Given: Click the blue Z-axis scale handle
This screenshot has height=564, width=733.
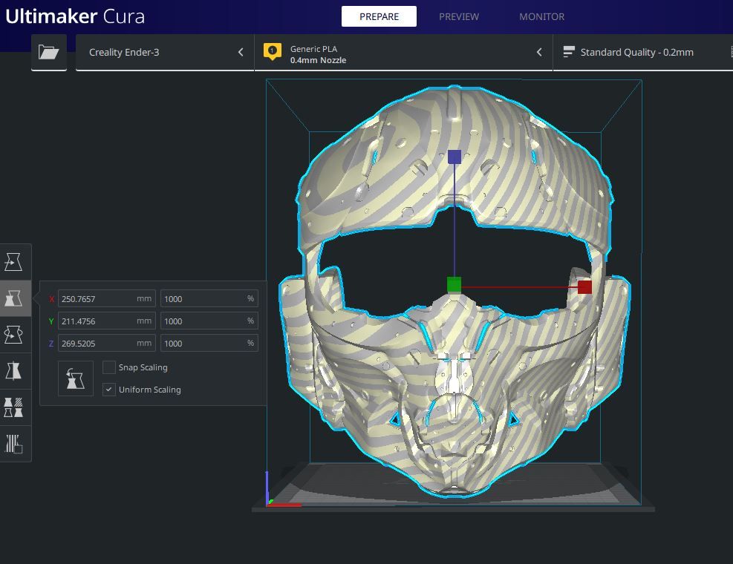Looking at the screenshot, I should click(x=455, y=157).
